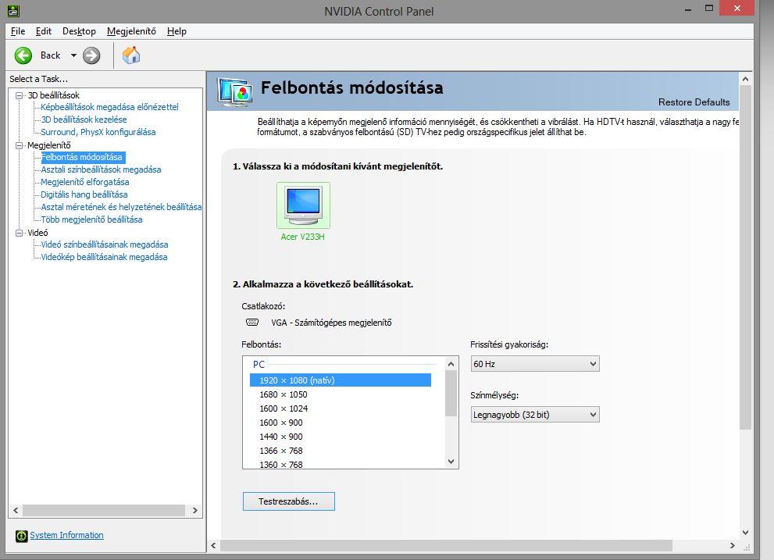
Task: Open the Megjelenítő menu
Action: pyautogui.click(x=131, y=31)
